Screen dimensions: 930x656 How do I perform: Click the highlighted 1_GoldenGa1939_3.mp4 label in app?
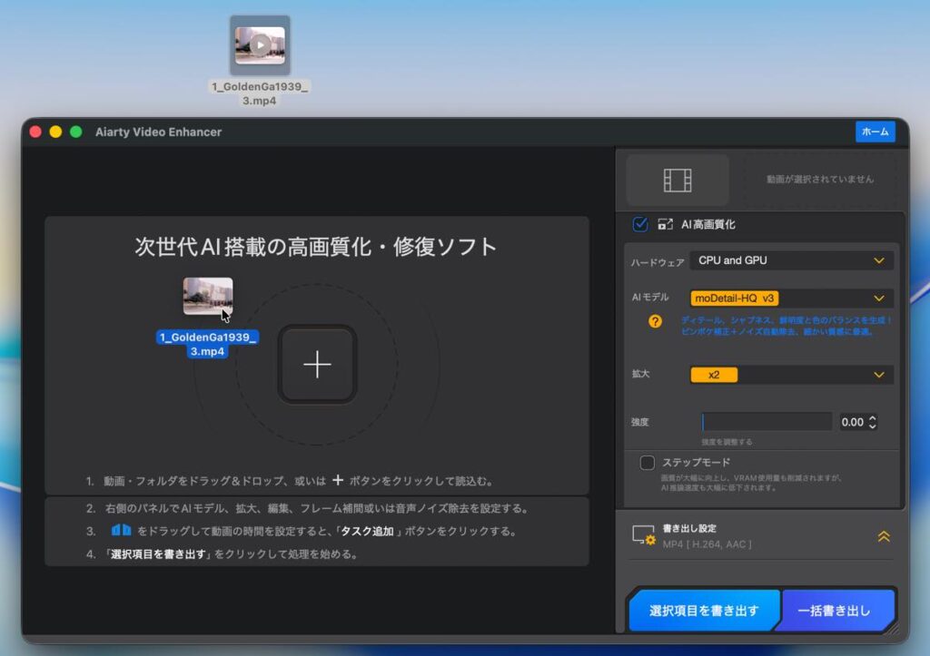pos(207,344)
